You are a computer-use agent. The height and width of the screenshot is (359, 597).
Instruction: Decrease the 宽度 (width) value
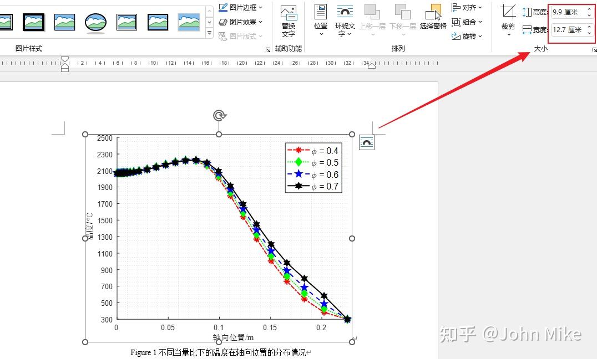589,33
